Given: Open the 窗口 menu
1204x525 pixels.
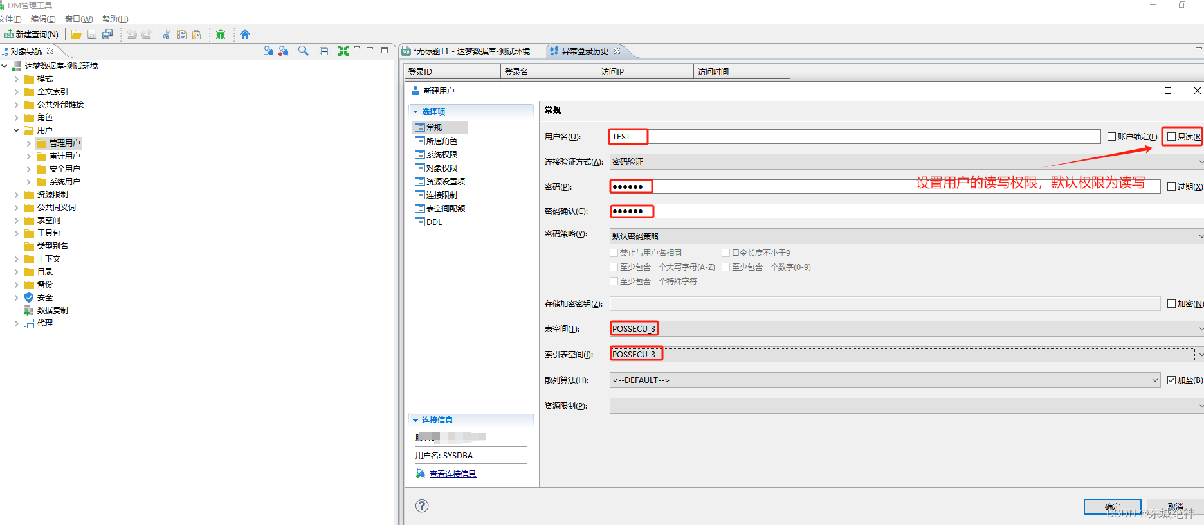Looking at the screenshot, I should point(78,19).
